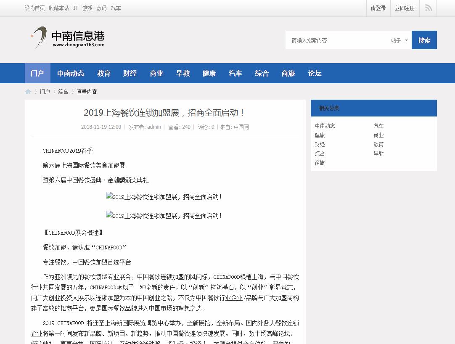Click the 【CHINAFOOD展会概述】 heading
Screen dimensions: 455x344
[x=73, y=233]
